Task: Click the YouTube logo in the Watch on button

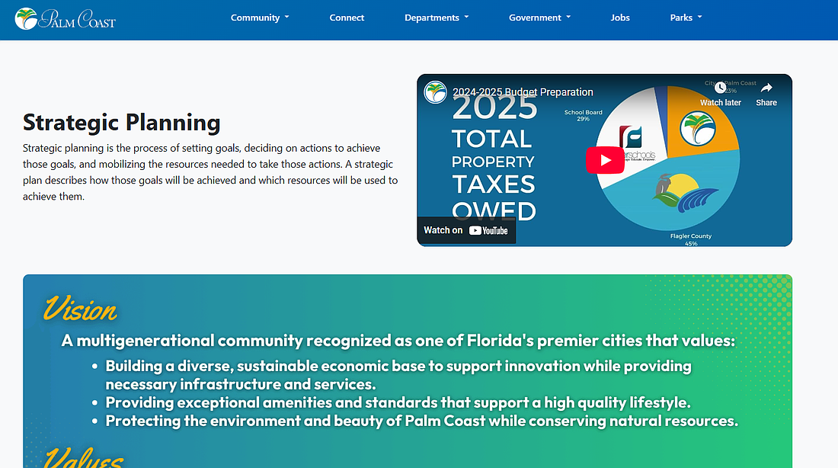Action: tap(488, 229)
